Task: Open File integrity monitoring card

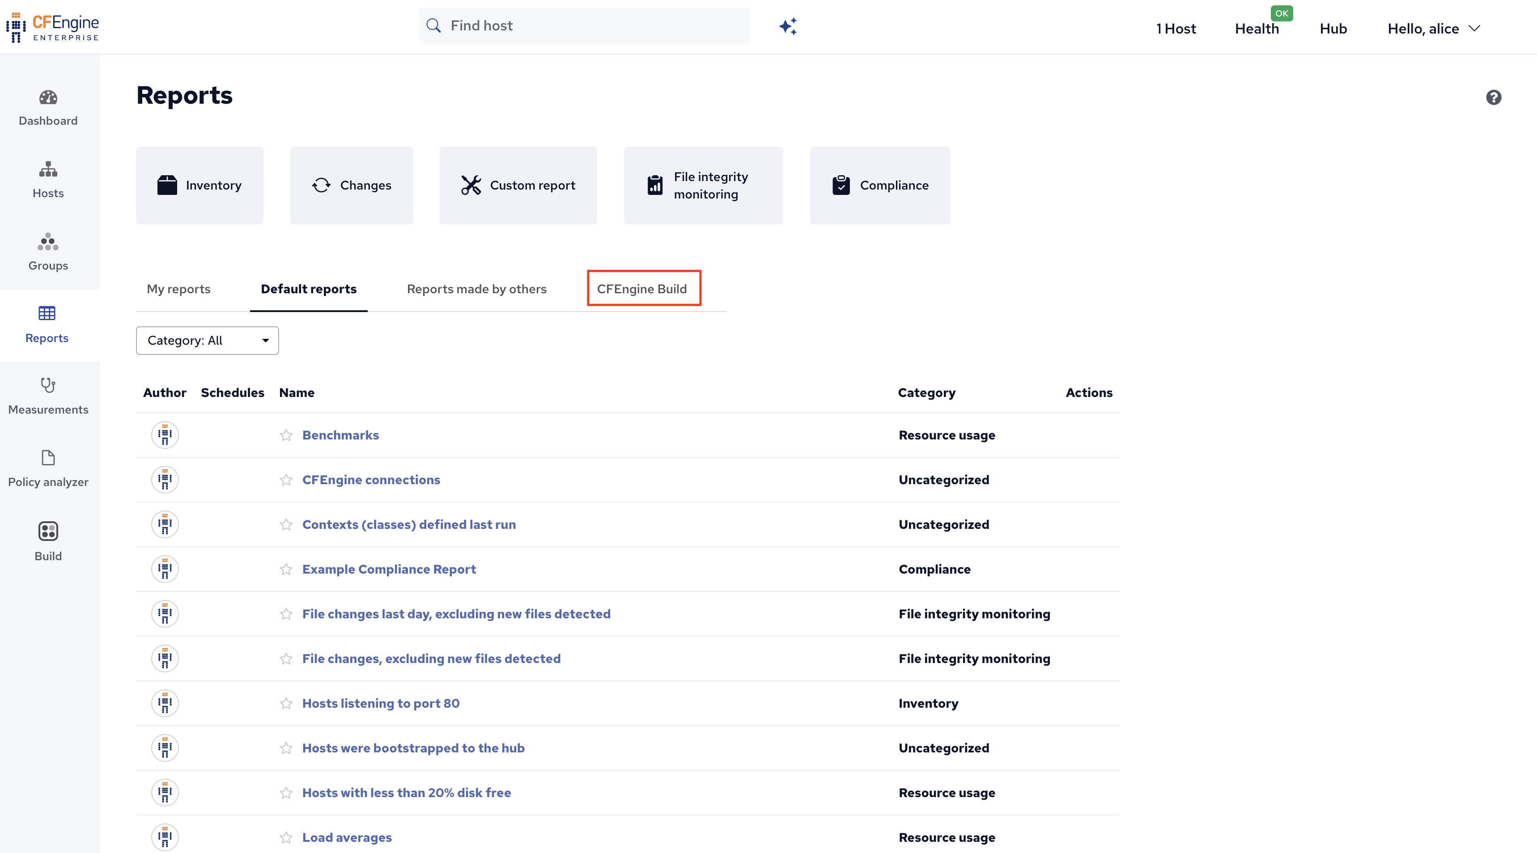Action: [x=704, y=186]
